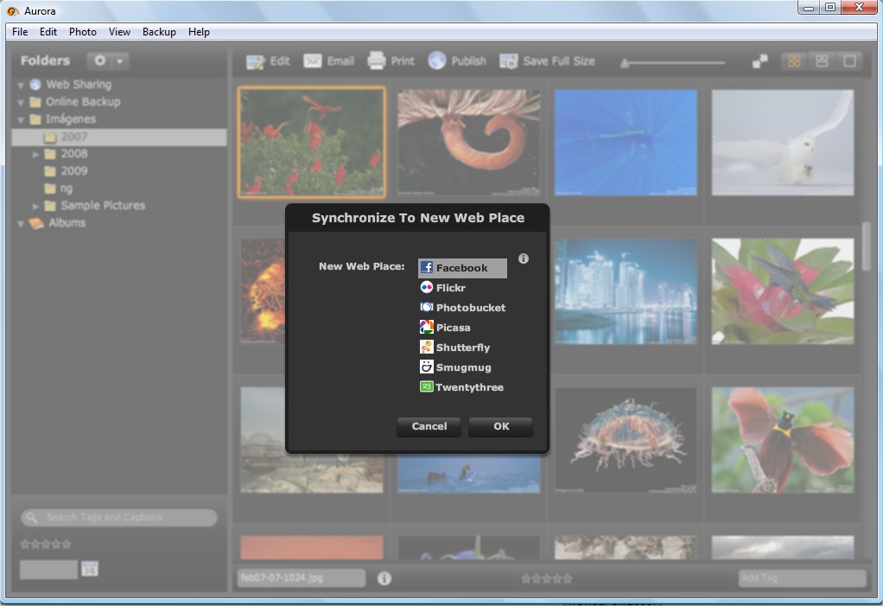Click the sidebar star rating filter
Screen dimensions: 883x606
(46, 544)
